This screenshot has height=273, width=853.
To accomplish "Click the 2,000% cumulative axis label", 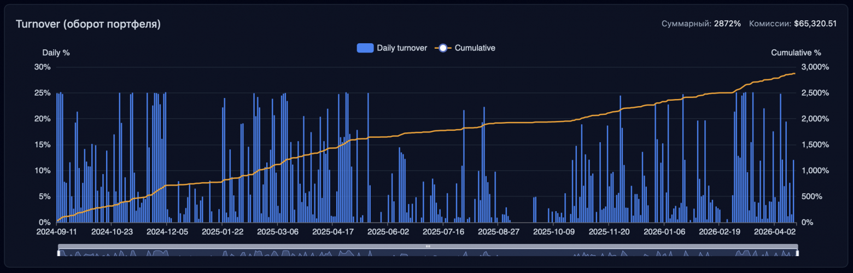I will click(815, 119).
